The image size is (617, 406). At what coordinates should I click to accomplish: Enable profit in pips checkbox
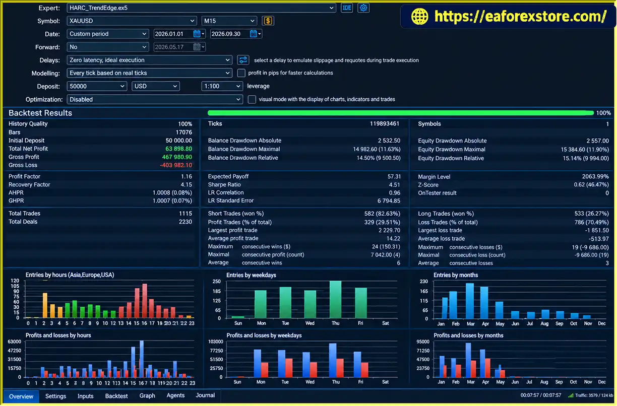[241, 73]
